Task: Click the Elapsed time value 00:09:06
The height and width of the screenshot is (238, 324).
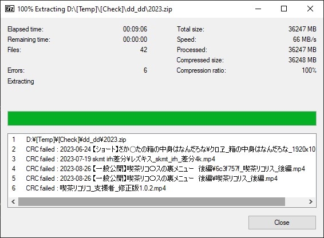Action: (135, 29)
